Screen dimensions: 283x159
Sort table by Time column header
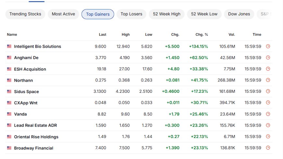[x=257, y=34]
